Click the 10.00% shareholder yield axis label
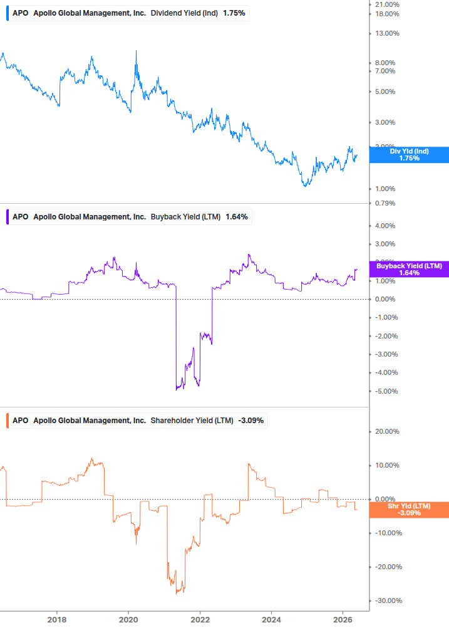 [387, 465]
